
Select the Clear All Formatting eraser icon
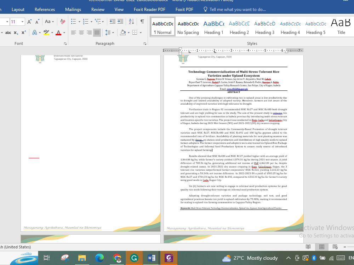click(63, 22)
